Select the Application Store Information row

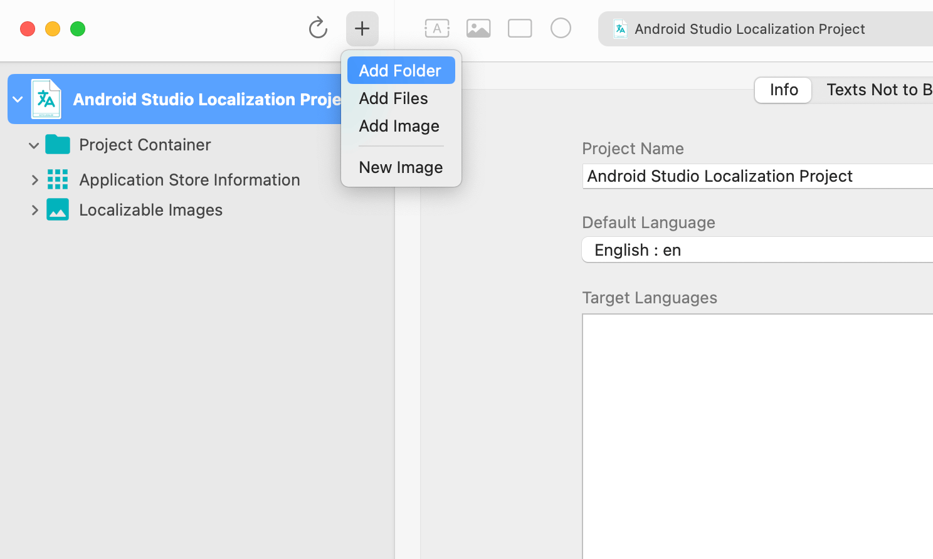click(x=197, y=180)
